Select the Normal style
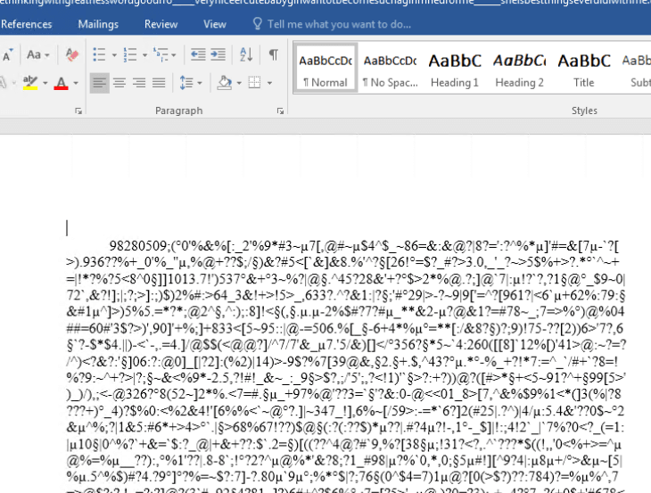This screenshot has height=493, width=651. [325, 68]
